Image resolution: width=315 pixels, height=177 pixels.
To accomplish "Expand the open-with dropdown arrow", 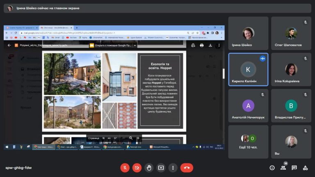I will pyautogui.click(x=135, y=45).
